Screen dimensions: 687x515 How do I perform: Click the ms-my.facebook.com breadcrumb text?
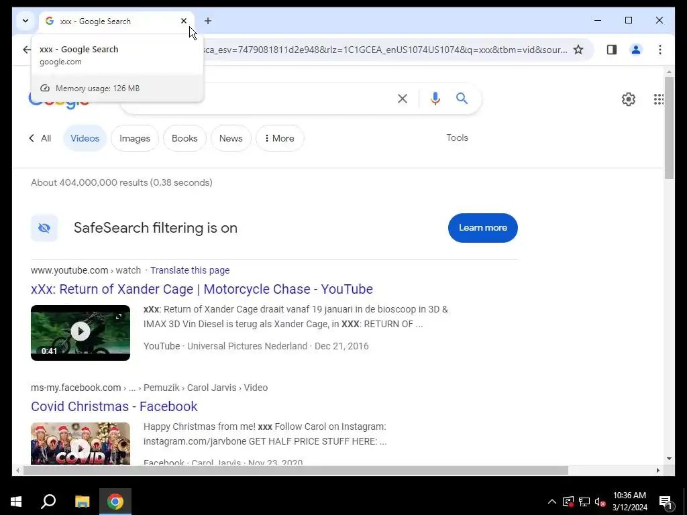pos(76,388)
